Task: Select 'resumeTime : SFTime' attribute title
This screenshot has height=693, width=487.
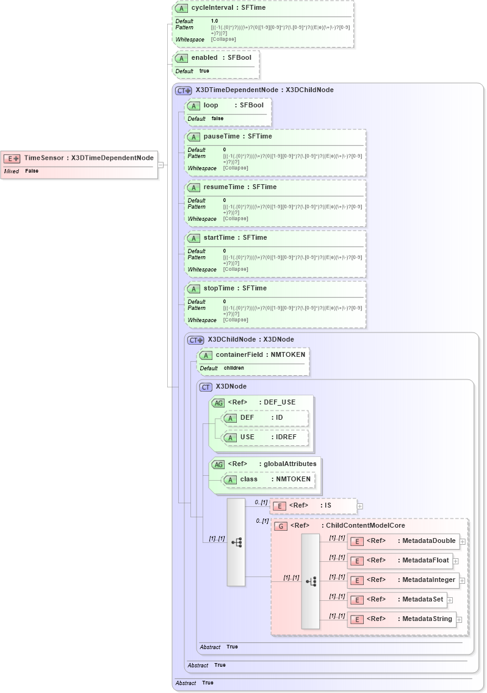Action: coord(240,187)
